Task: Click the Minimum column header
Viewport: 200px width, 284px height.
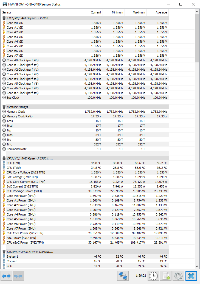Action: pos(114,12)
